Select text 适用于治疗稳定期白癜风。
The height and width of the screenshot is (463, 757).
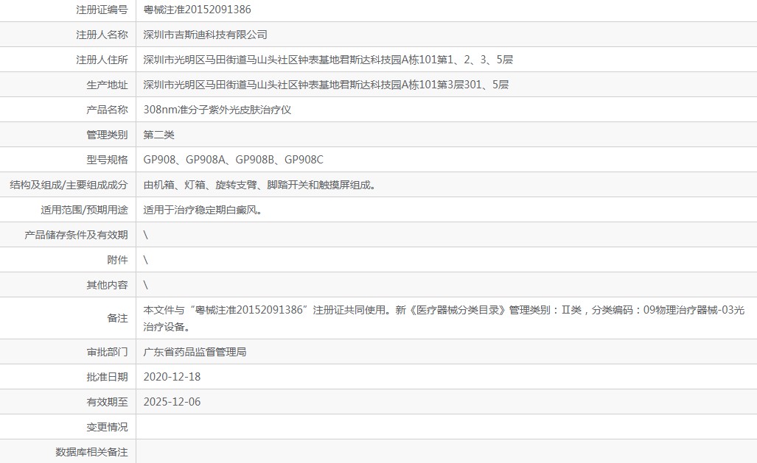pyautogui.click(x=203, y=211)
